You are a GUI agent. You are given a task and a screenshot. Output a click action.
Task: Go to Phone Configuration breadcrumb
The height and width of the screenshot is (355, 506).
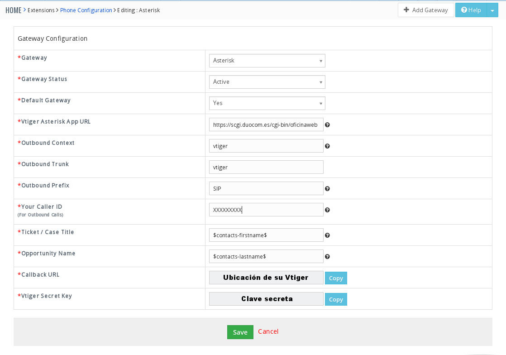pos(86,10)
